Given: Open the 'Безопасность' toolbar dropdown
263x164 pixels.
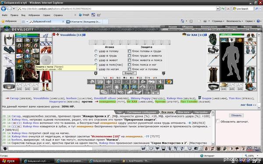Looking at the screenshot, I should coord(235,21).
